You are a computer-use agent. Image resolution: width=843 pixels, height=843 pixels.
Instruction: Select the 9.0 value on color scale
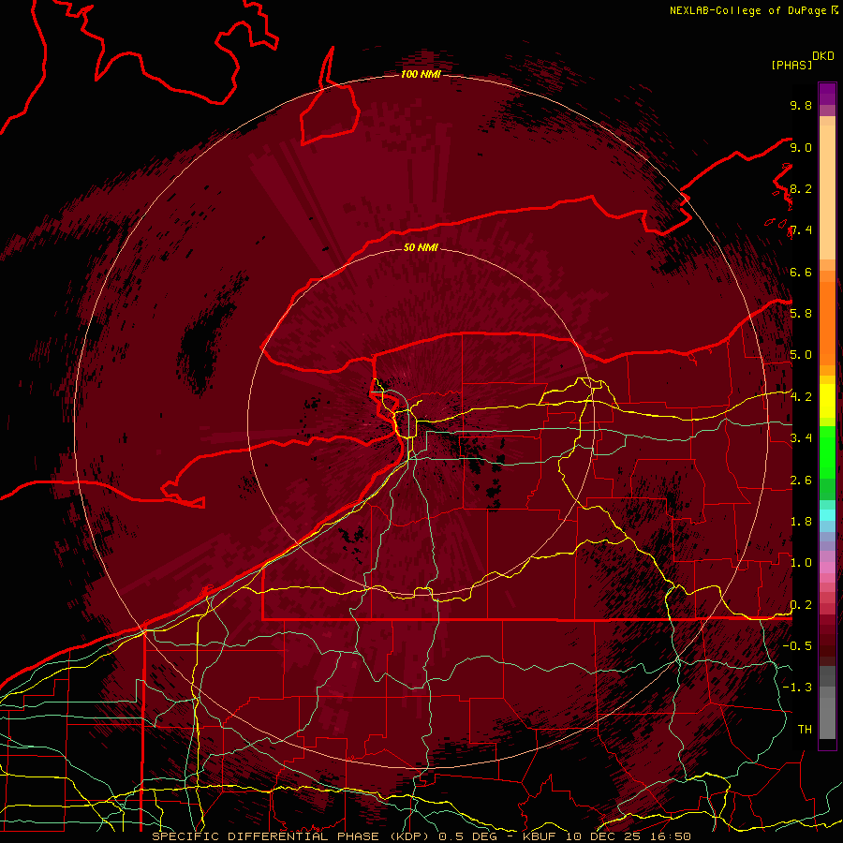[801, 147]
